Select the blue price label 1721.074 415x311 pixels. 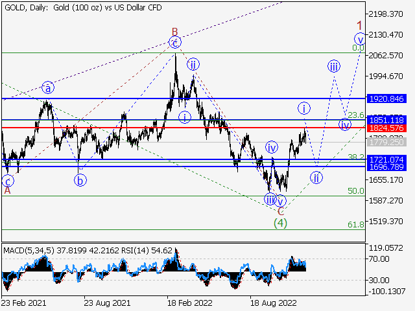[386, 160]
